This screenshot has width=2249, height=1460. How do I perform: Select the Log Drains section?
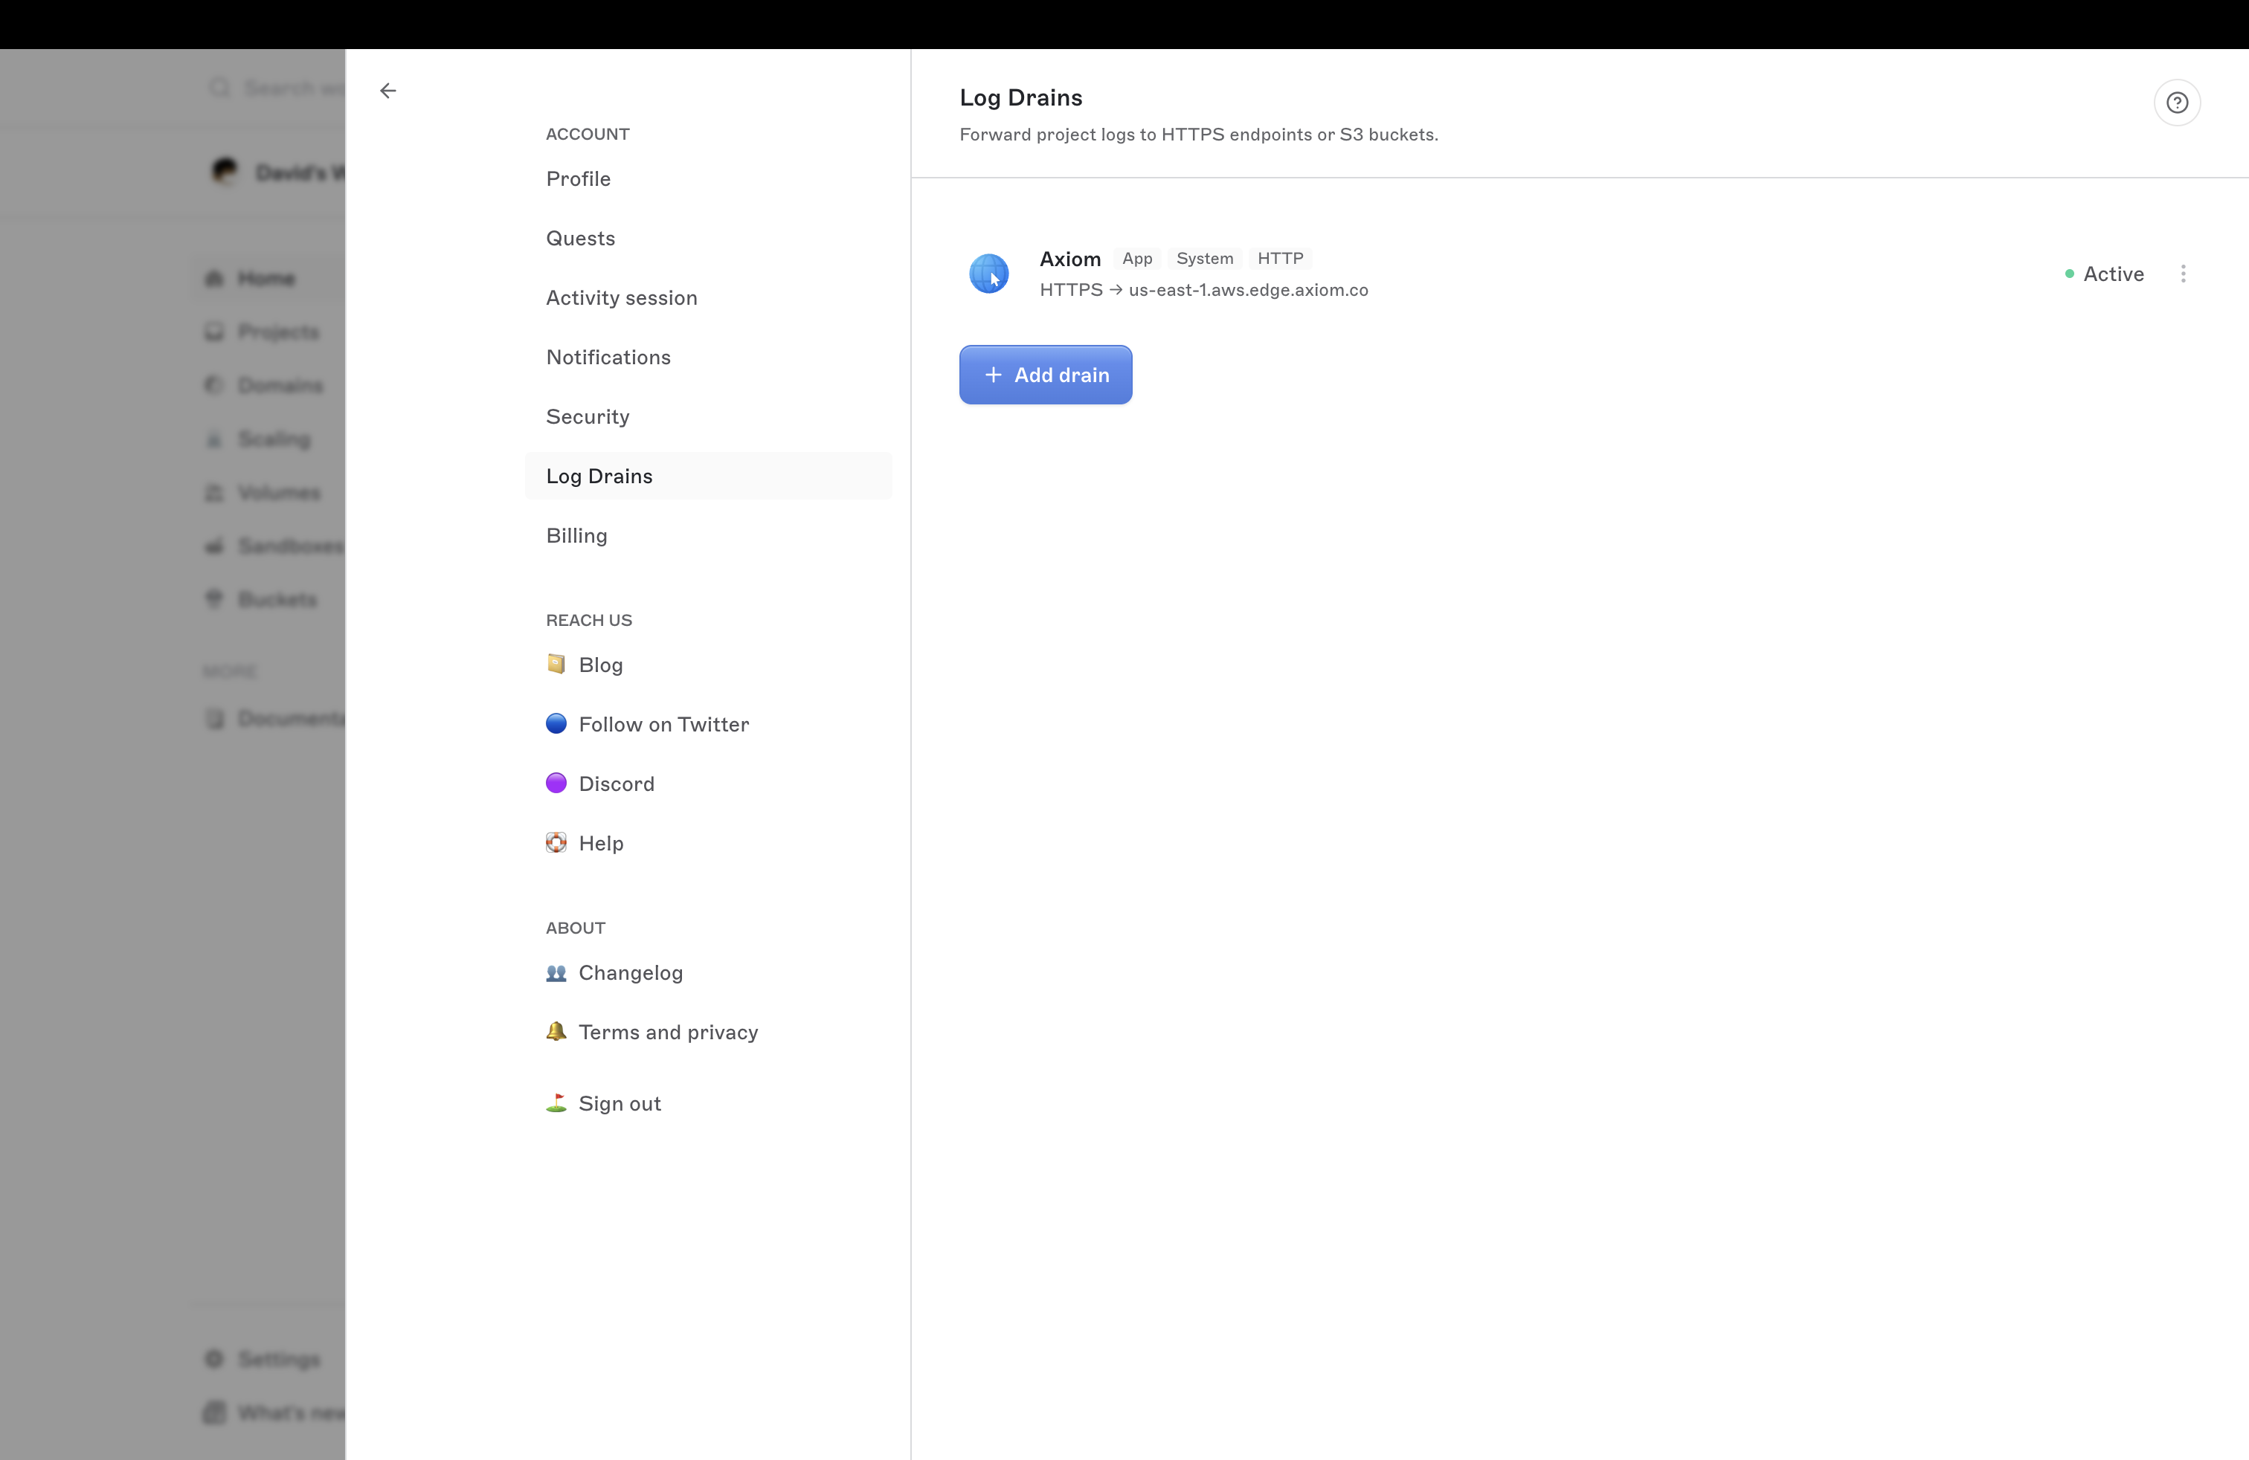pos(708,476)
